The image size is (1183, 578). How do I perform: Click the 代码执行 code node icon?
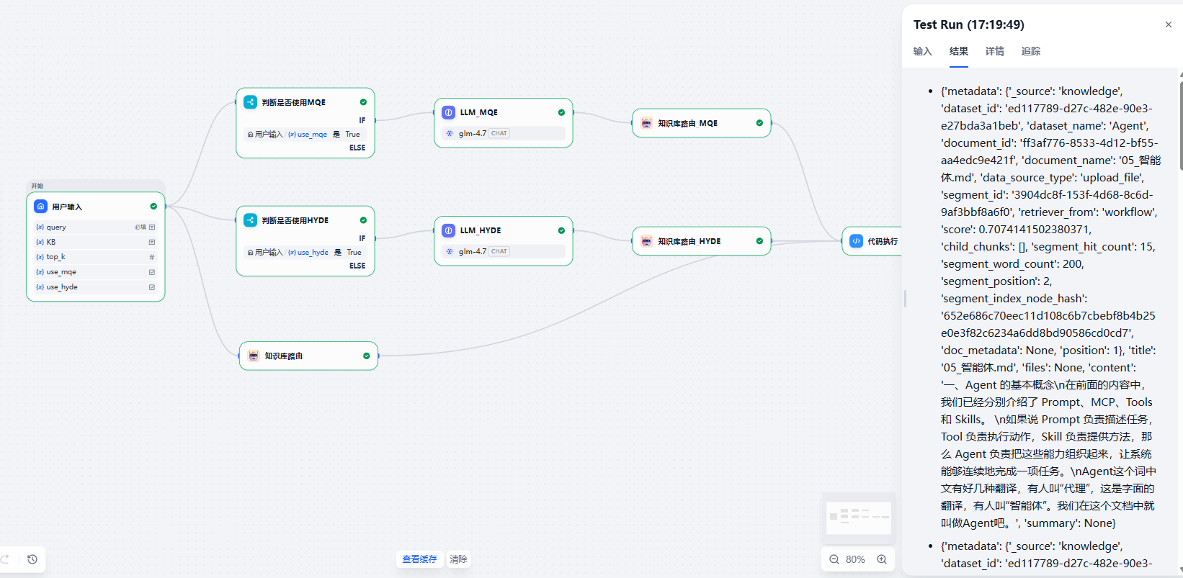point(856,241)
